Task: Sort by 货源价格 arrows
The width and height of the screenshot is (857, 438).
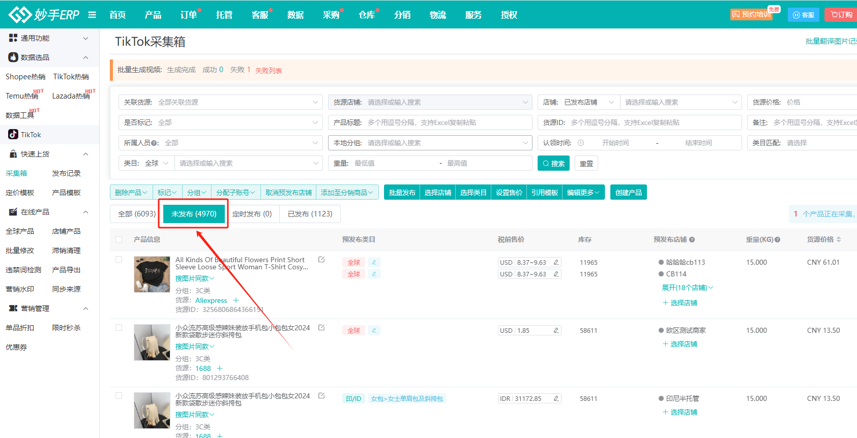Action: (839, 239)
